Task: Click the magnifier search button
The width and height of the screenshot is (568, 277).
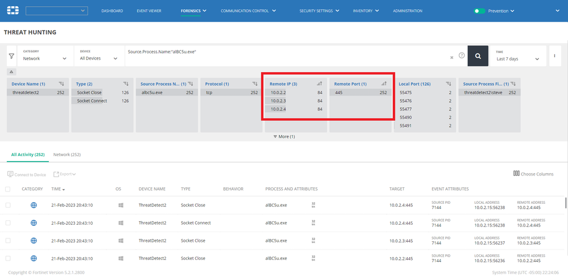Action: point(478,56)
